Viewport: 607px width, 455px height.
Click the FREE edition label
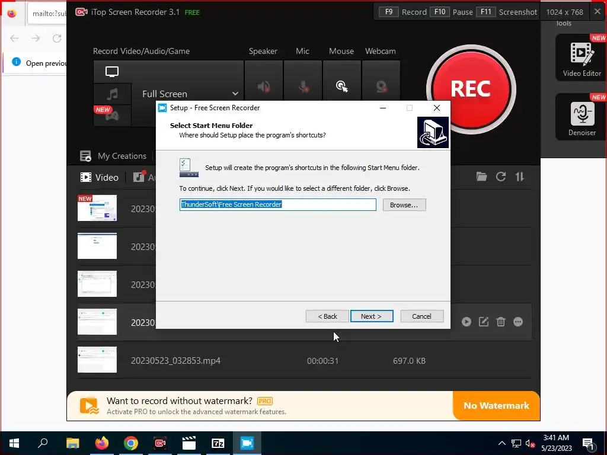tap(193, 12)
